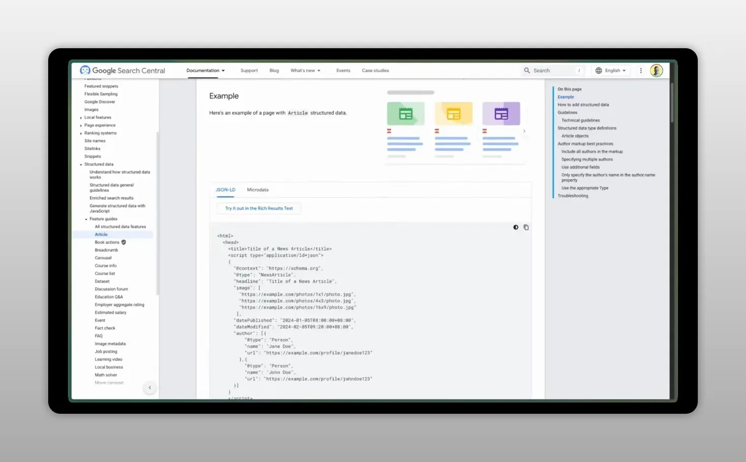Switch to the JSON-LD tab
This screenshot has height=462, width=746.
coord(225,190)
